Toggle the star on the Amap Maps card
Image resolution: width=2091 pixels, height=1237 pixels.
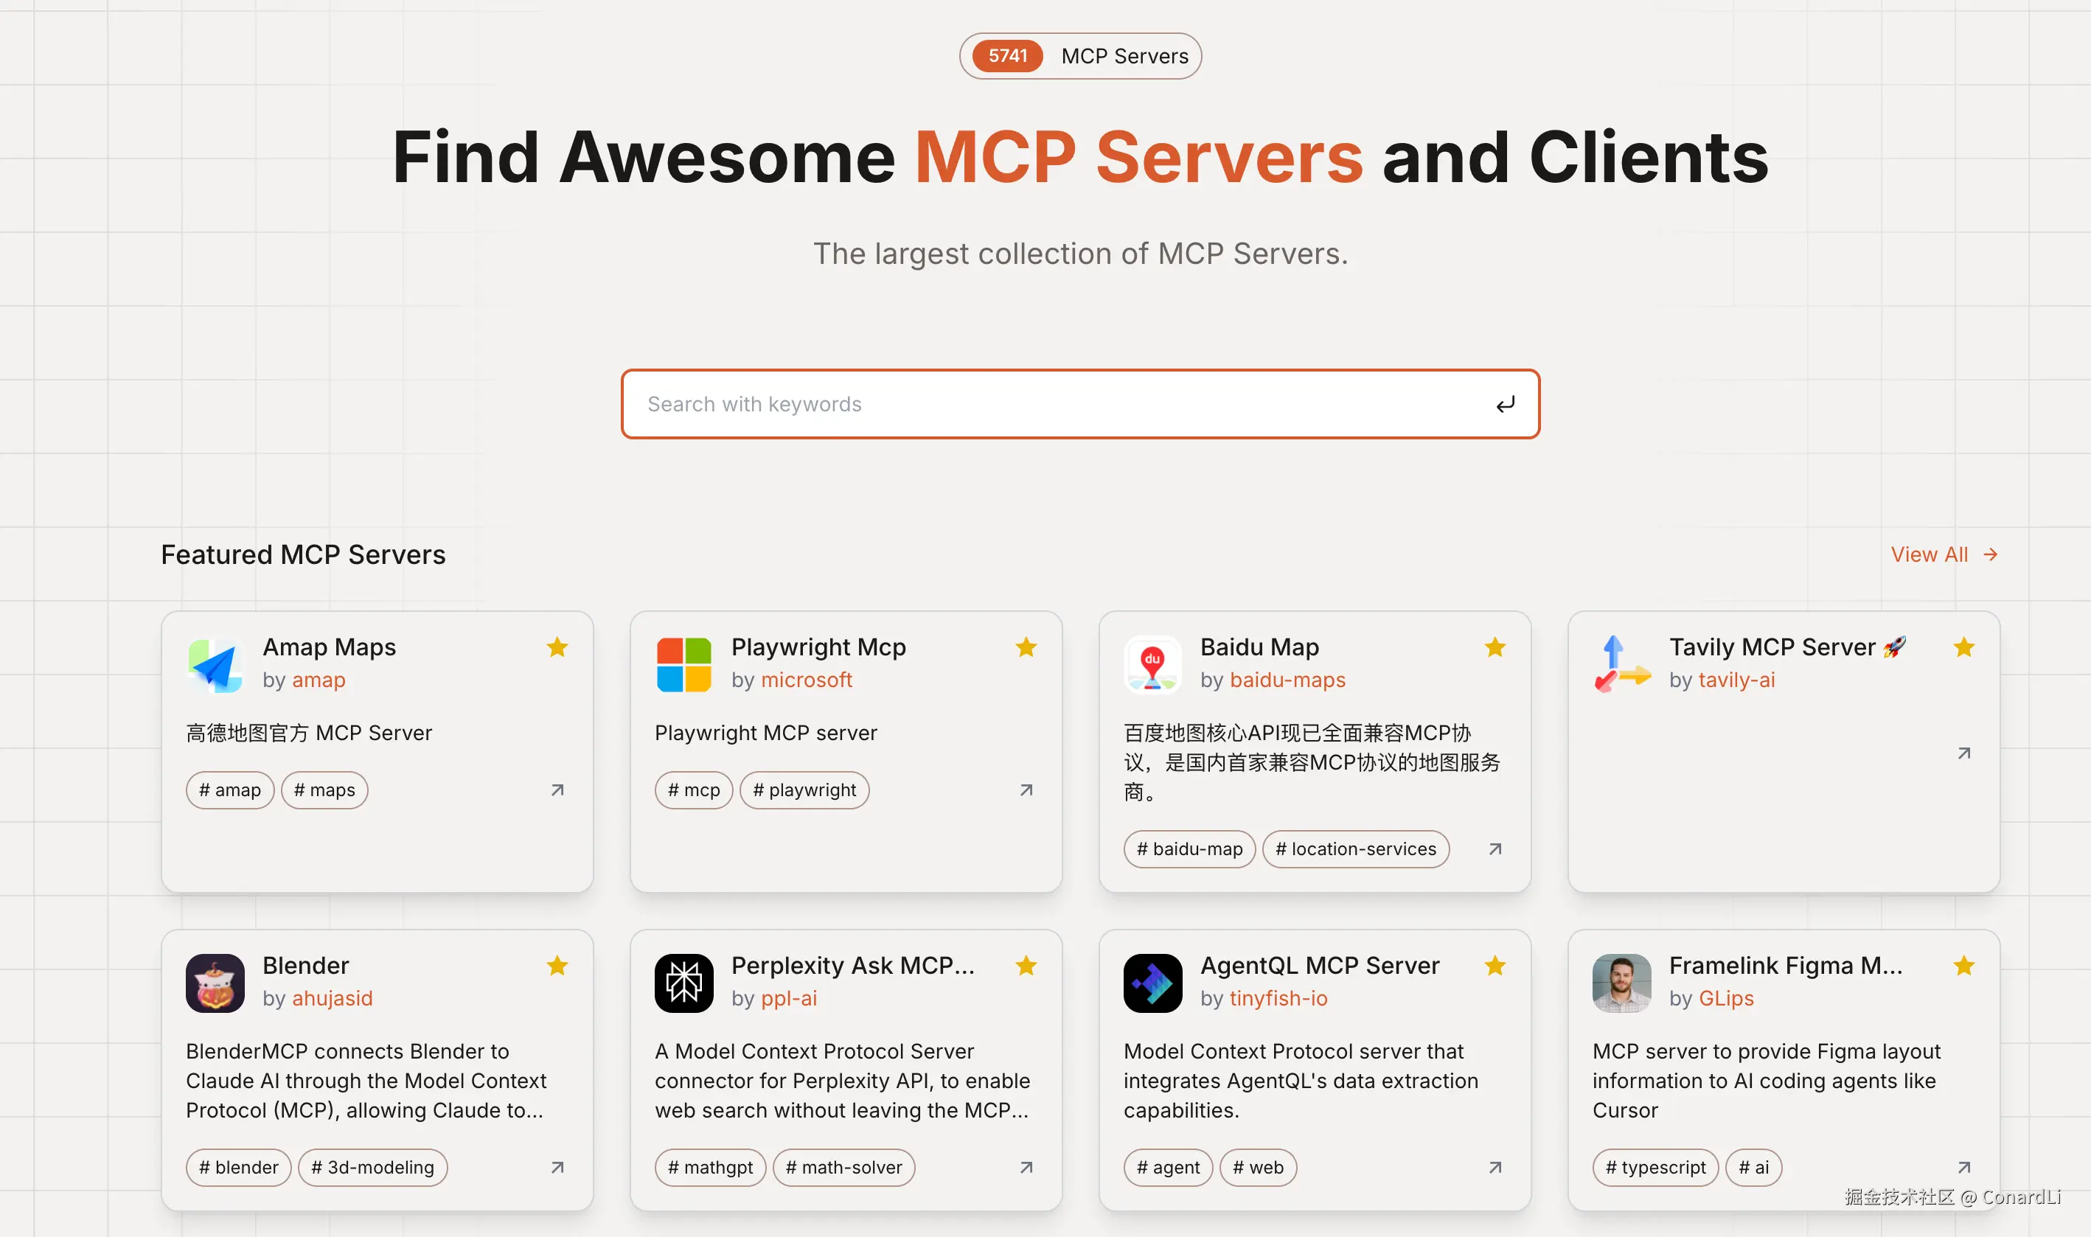(557, 648)
